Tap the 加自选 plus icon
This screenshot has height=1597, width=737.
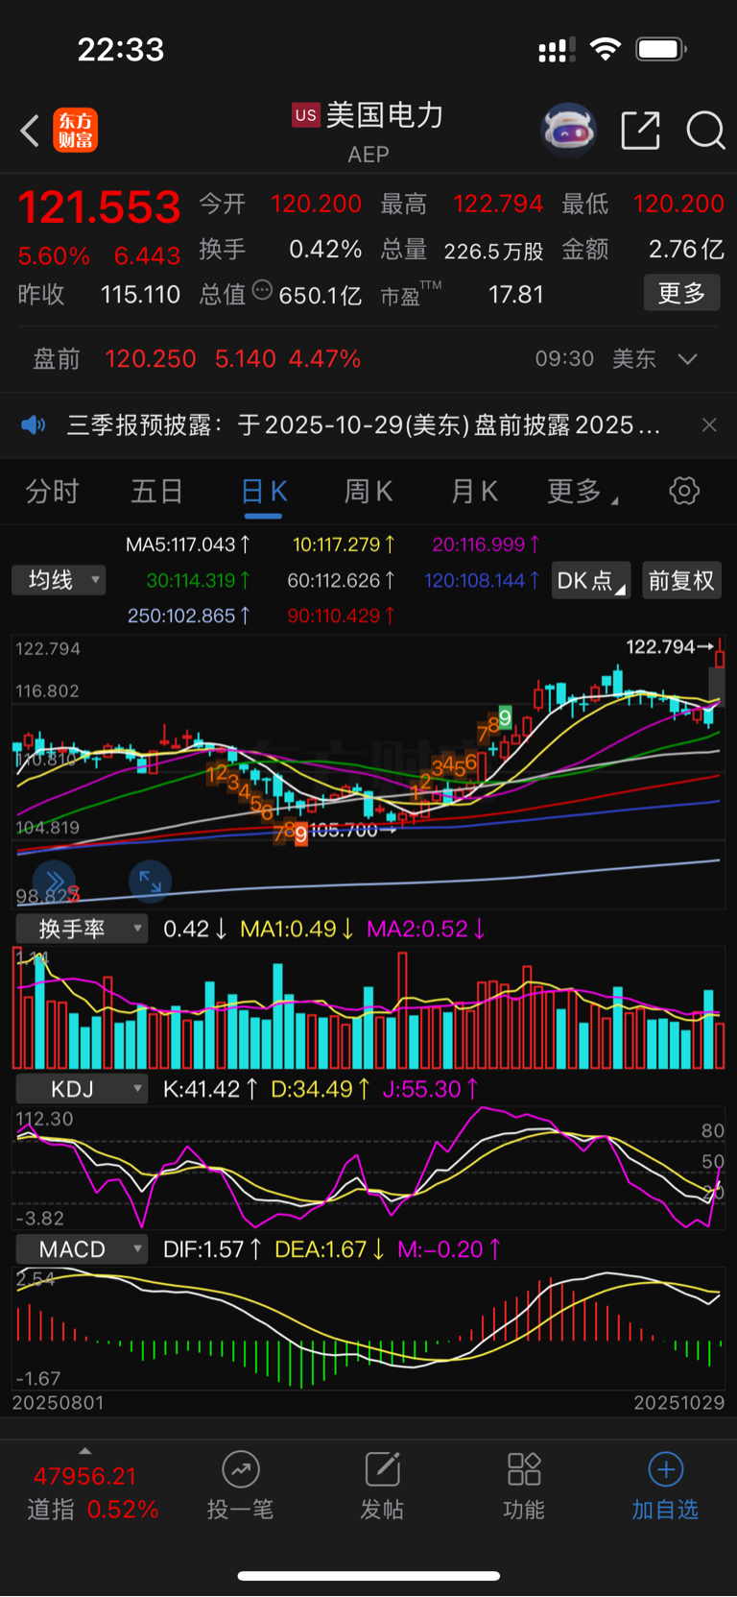[x=666, y=1469]
